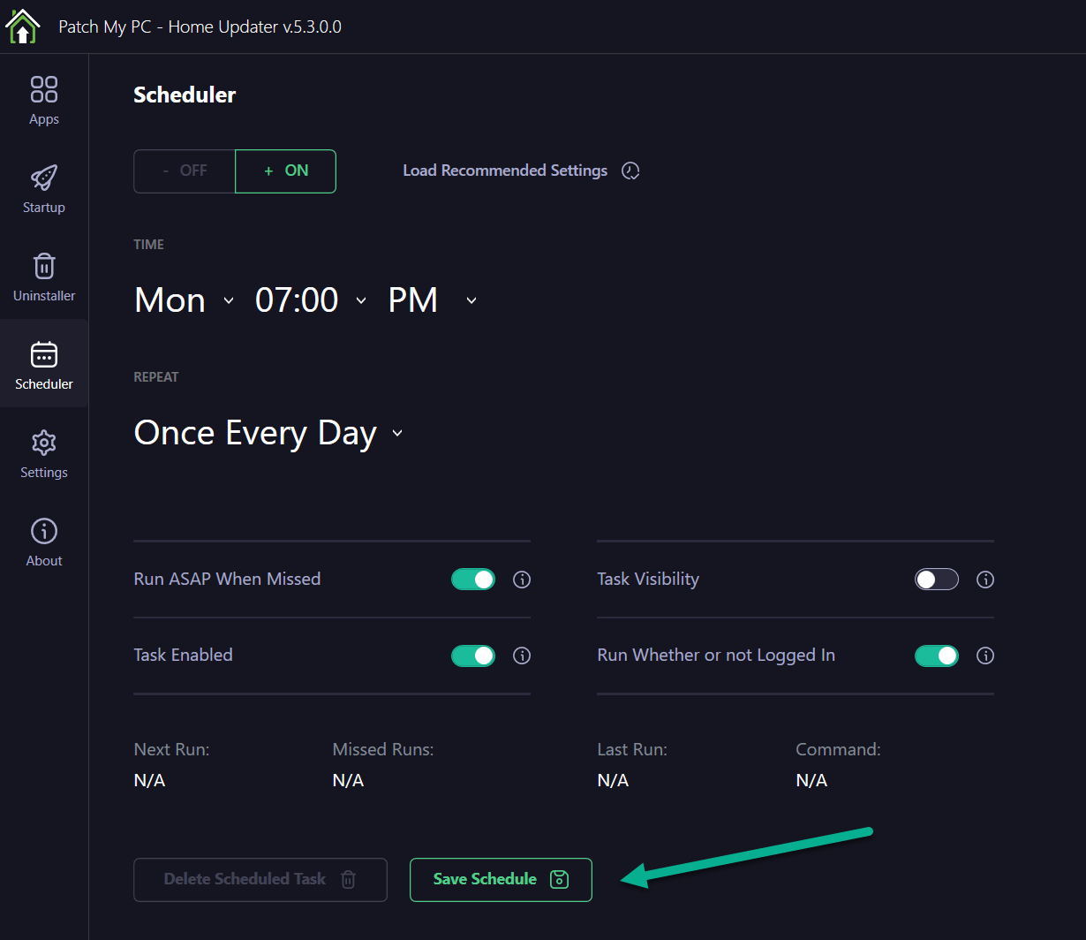Open the Apps section icon

[x=43, y=89]
